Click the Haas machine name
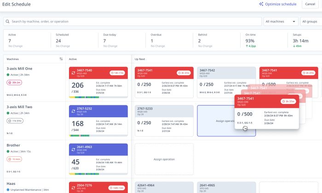The width and height of the screenshot is (322, 193). pyautogui.click(x=11, y=183)
